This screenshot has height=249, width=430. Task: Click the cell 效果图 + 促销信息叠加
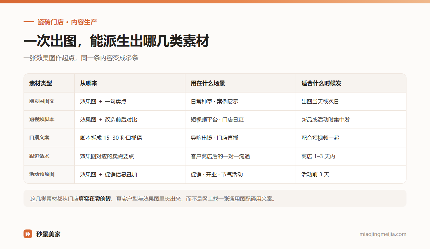pyautogui.click(x=130, y=174)
